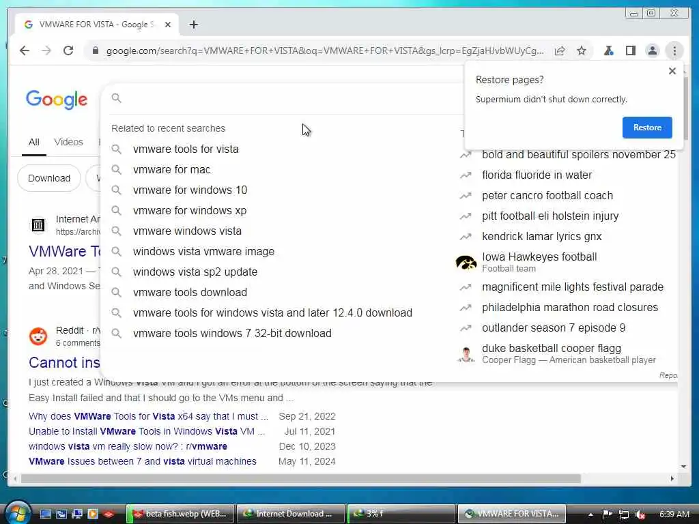
Task: Click the Internet Archive site icon
Action: coord(38,225)
